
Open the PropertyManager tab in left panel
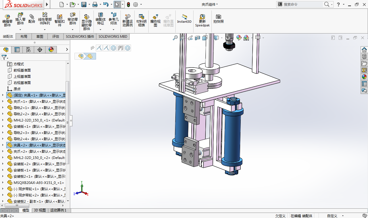(17, 50)
